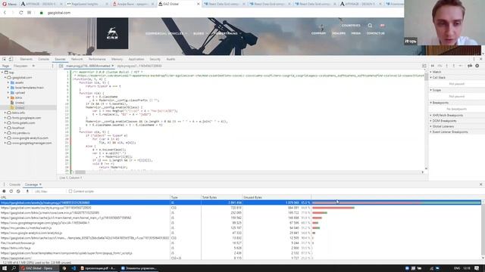Open the style.prog.css file tab
The width and height of the screenshot is (485, 272).
(x=139, y=66)
